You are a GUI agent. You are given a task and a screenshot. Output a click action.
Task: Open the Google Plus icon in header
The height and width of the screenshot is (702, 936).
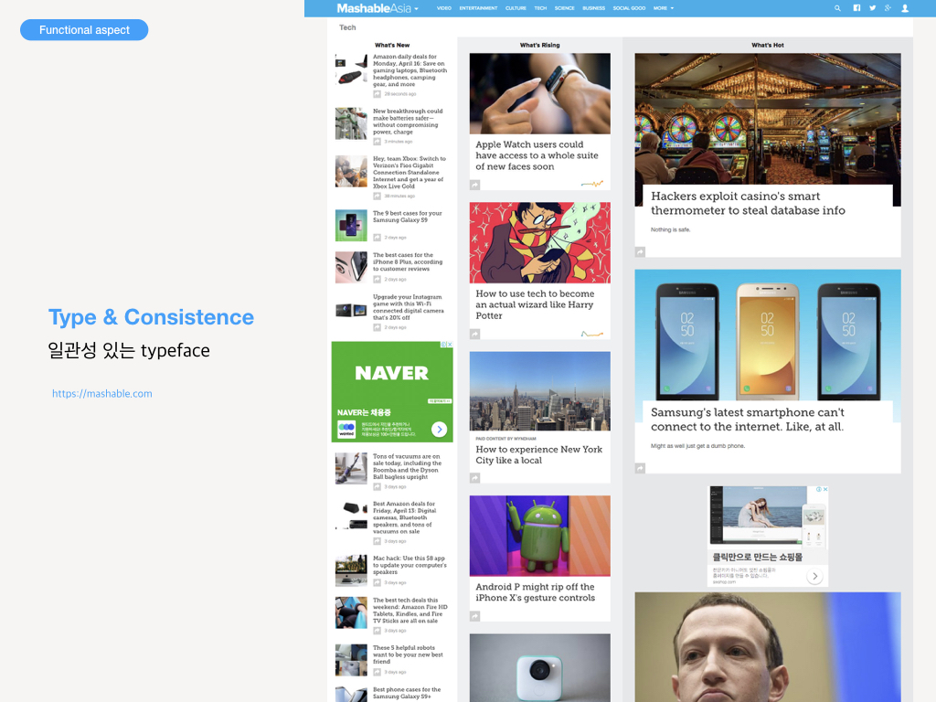[888, 8]
